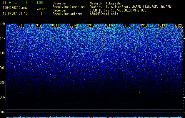This screenshot has height=118, width=185.
Task: Click the meteor count value 0
Action: point(42,14)
